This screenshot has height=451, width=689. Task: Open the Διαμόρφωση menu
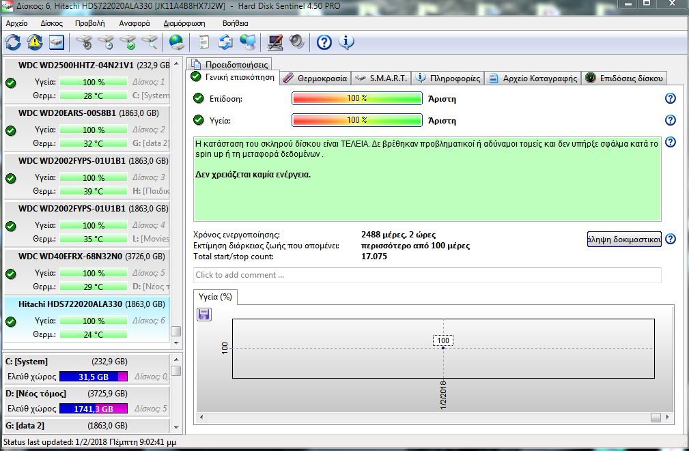coord(184,23)
